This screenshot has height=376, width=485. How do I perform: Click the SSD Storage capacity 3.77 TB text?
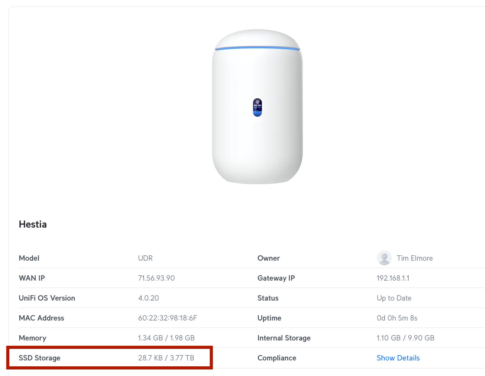(x=182, y=358)
